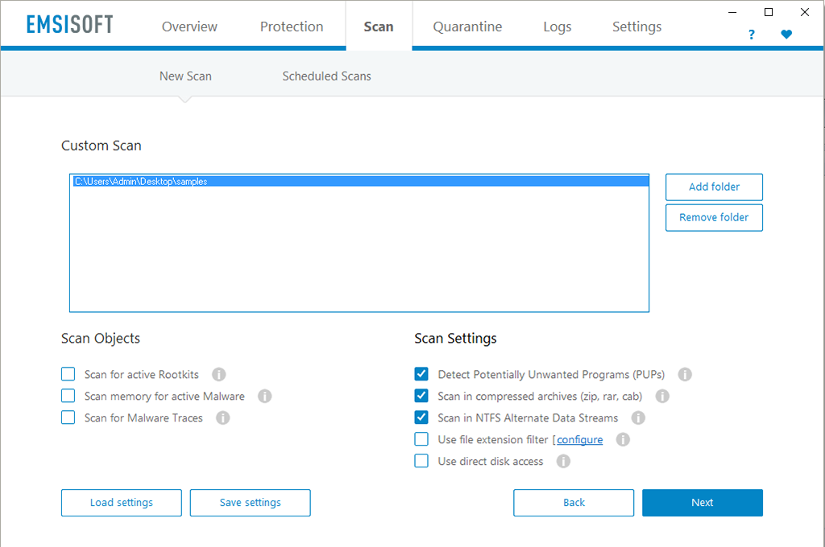The height and width of the screenshot is (547, 825).
Task: Click info icon next to direct disk access
Action: pyautogui.click(x=563, y=461)
